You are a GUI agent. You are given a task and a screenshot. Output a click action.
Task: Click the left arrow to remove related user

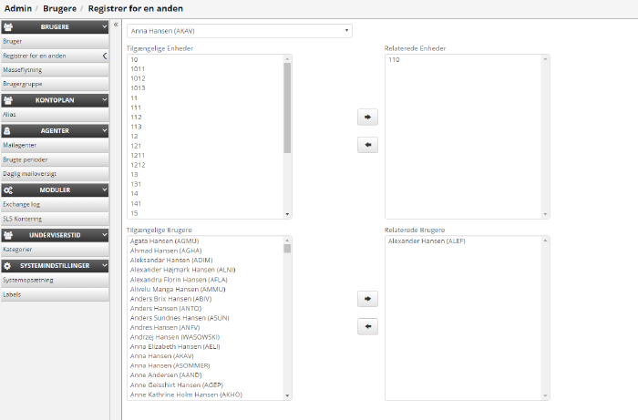click(367, 326)
